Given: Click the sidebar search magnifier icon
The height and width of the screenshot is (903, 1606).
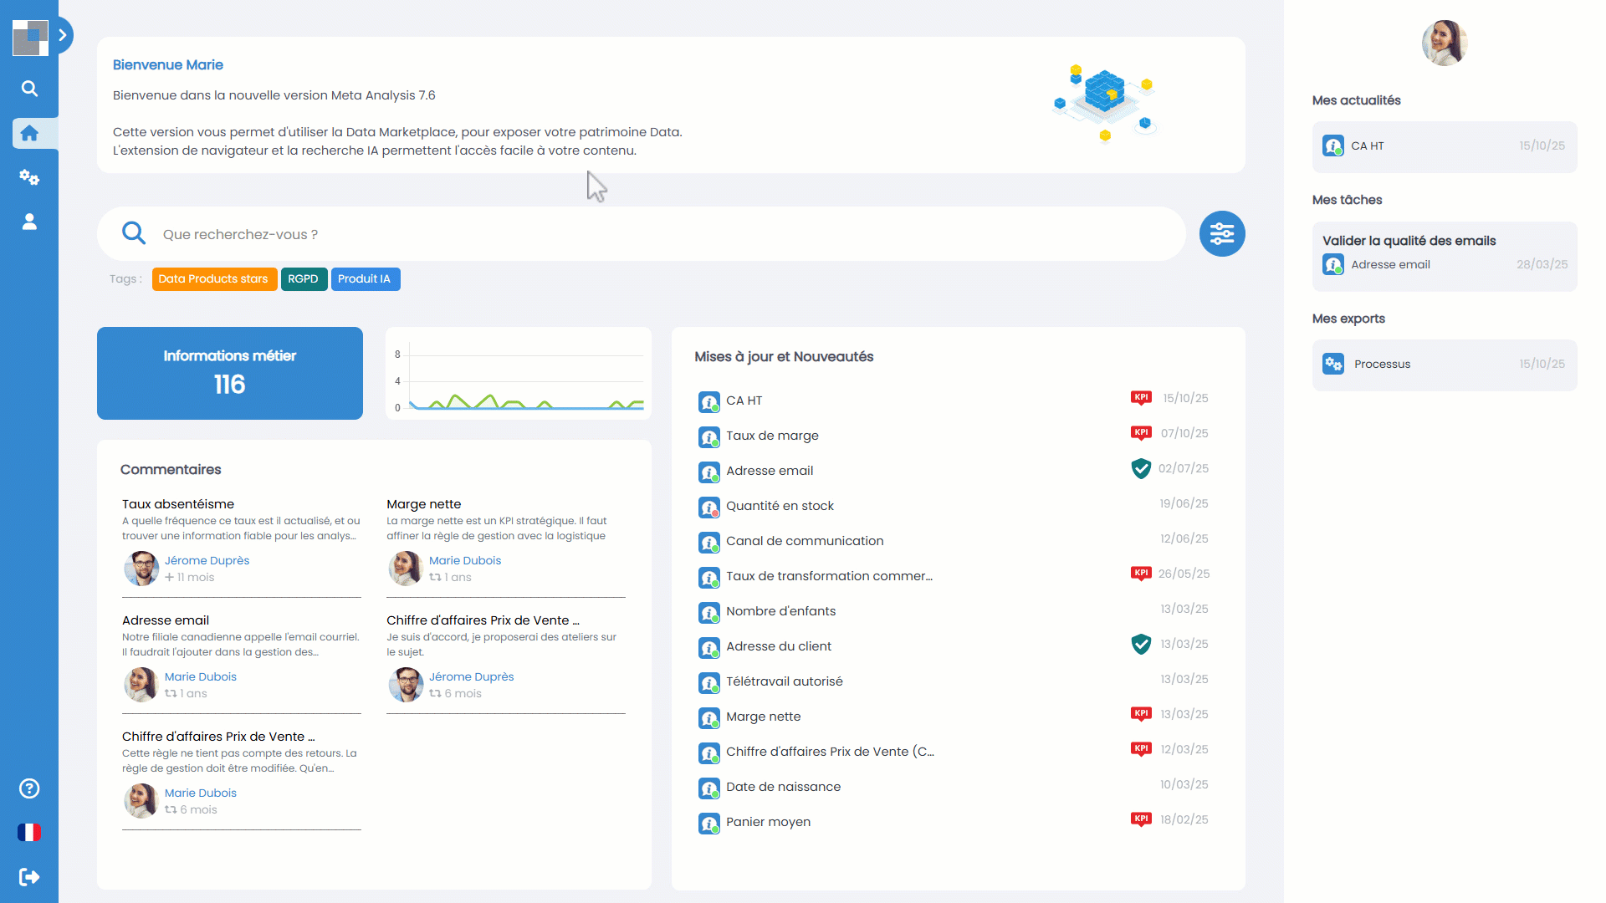Looking at the screenshot, I should 29,89.
